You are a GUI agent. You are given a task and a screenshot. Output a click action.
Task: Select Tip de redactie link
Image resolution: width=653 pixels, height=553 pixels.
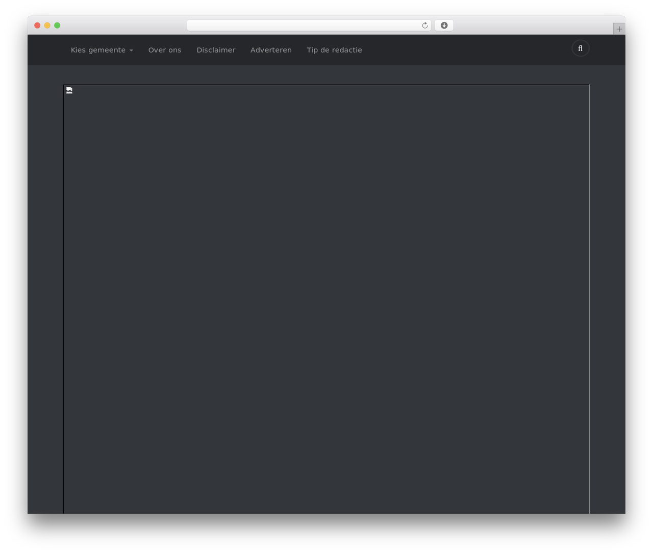click(x=334, y=50)
